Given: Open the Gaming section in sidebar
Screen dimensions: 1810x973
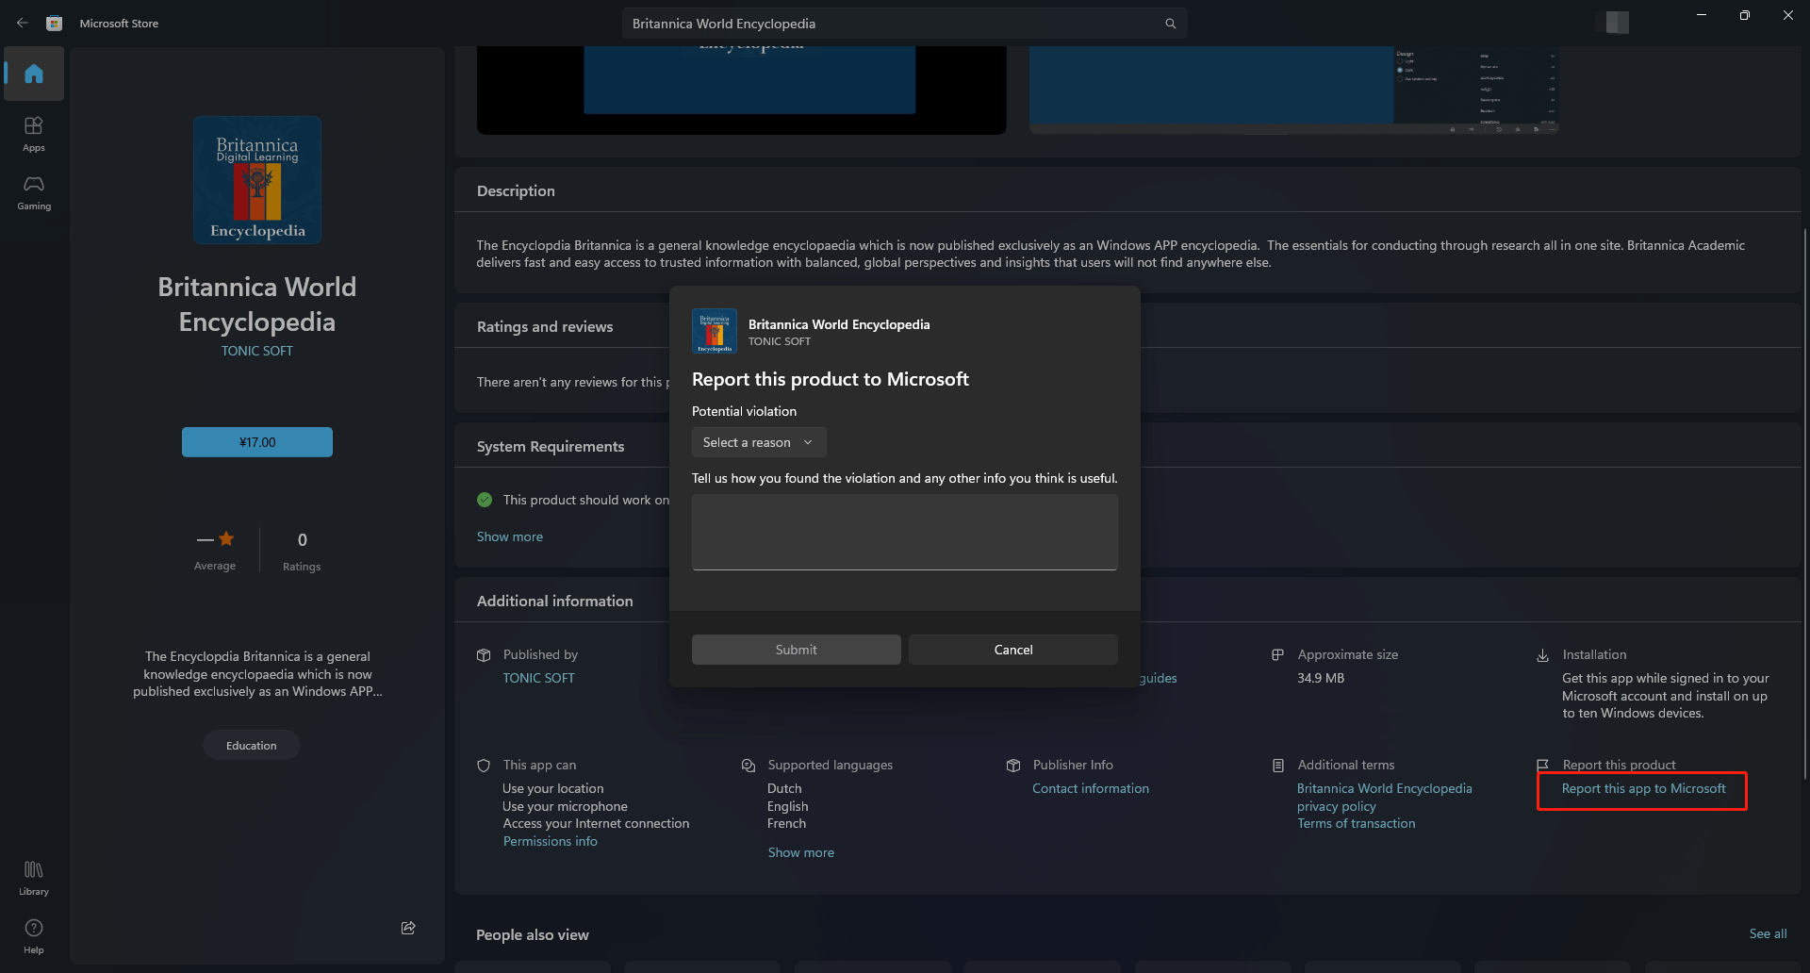Looking at the screenshot, I should pyautogui.click(x=34, y=191).
